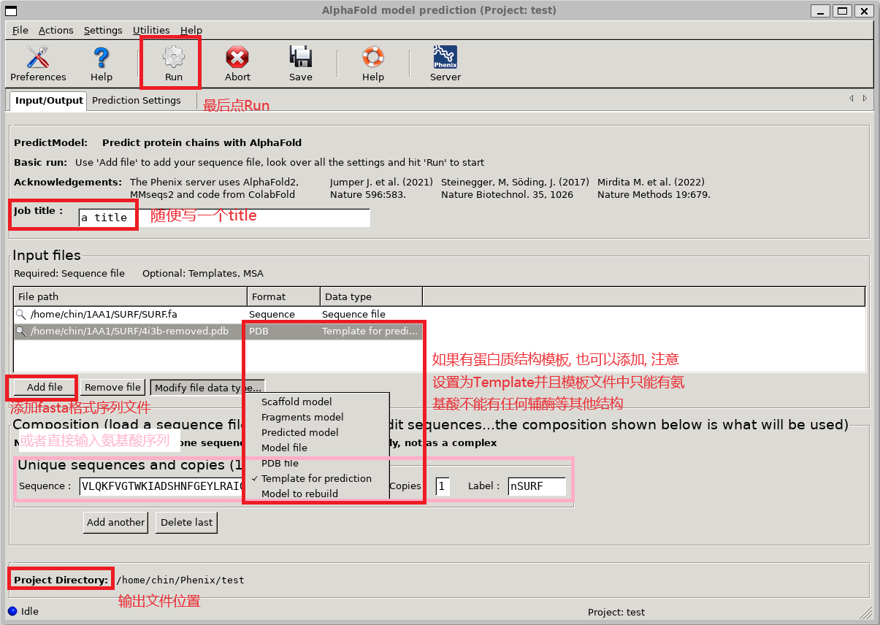Click the Label field containing nSURF
This screenshot has width=880, height=625.
pos(537,486)
